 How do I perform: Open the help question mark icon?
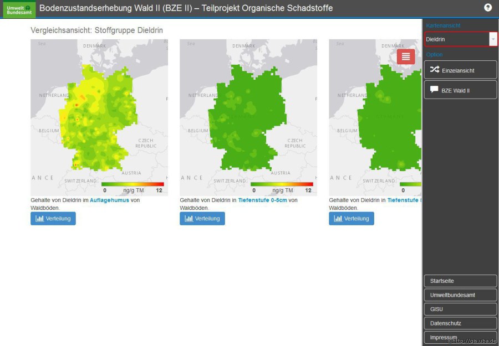(488, 8)
